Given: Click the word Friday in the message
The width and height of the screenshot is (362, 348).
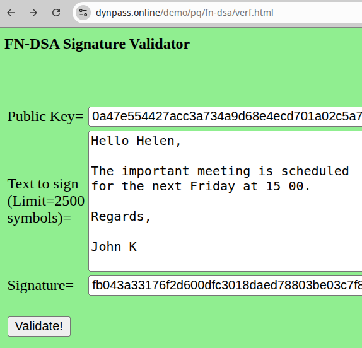Looking at the screenshot, I should [213, 186].
